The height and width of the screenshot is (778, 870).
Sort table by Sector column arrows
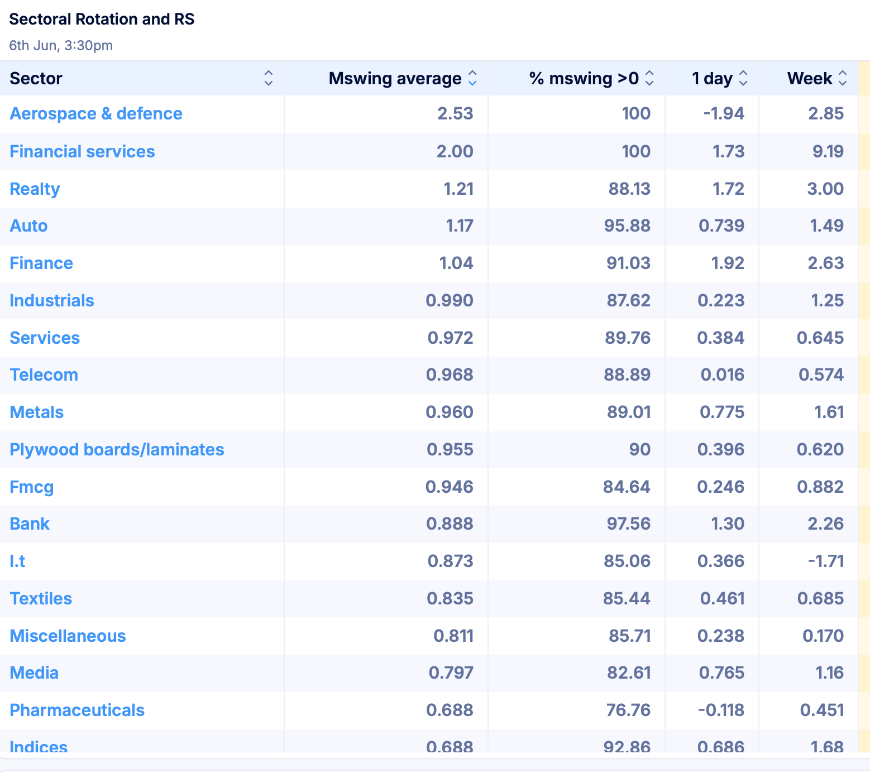coord(269,78)
